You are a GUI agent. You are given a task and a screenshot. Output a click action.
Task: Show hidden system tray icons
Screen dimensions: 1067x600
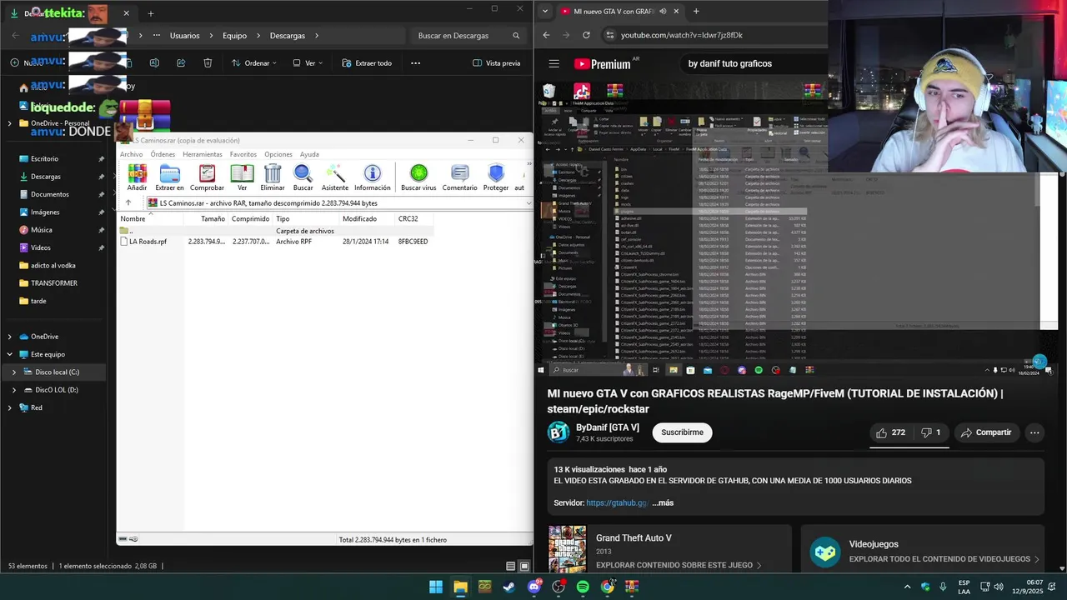(907, 587)
